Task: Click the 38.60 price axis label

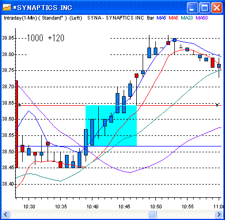Action: [8, 119]
